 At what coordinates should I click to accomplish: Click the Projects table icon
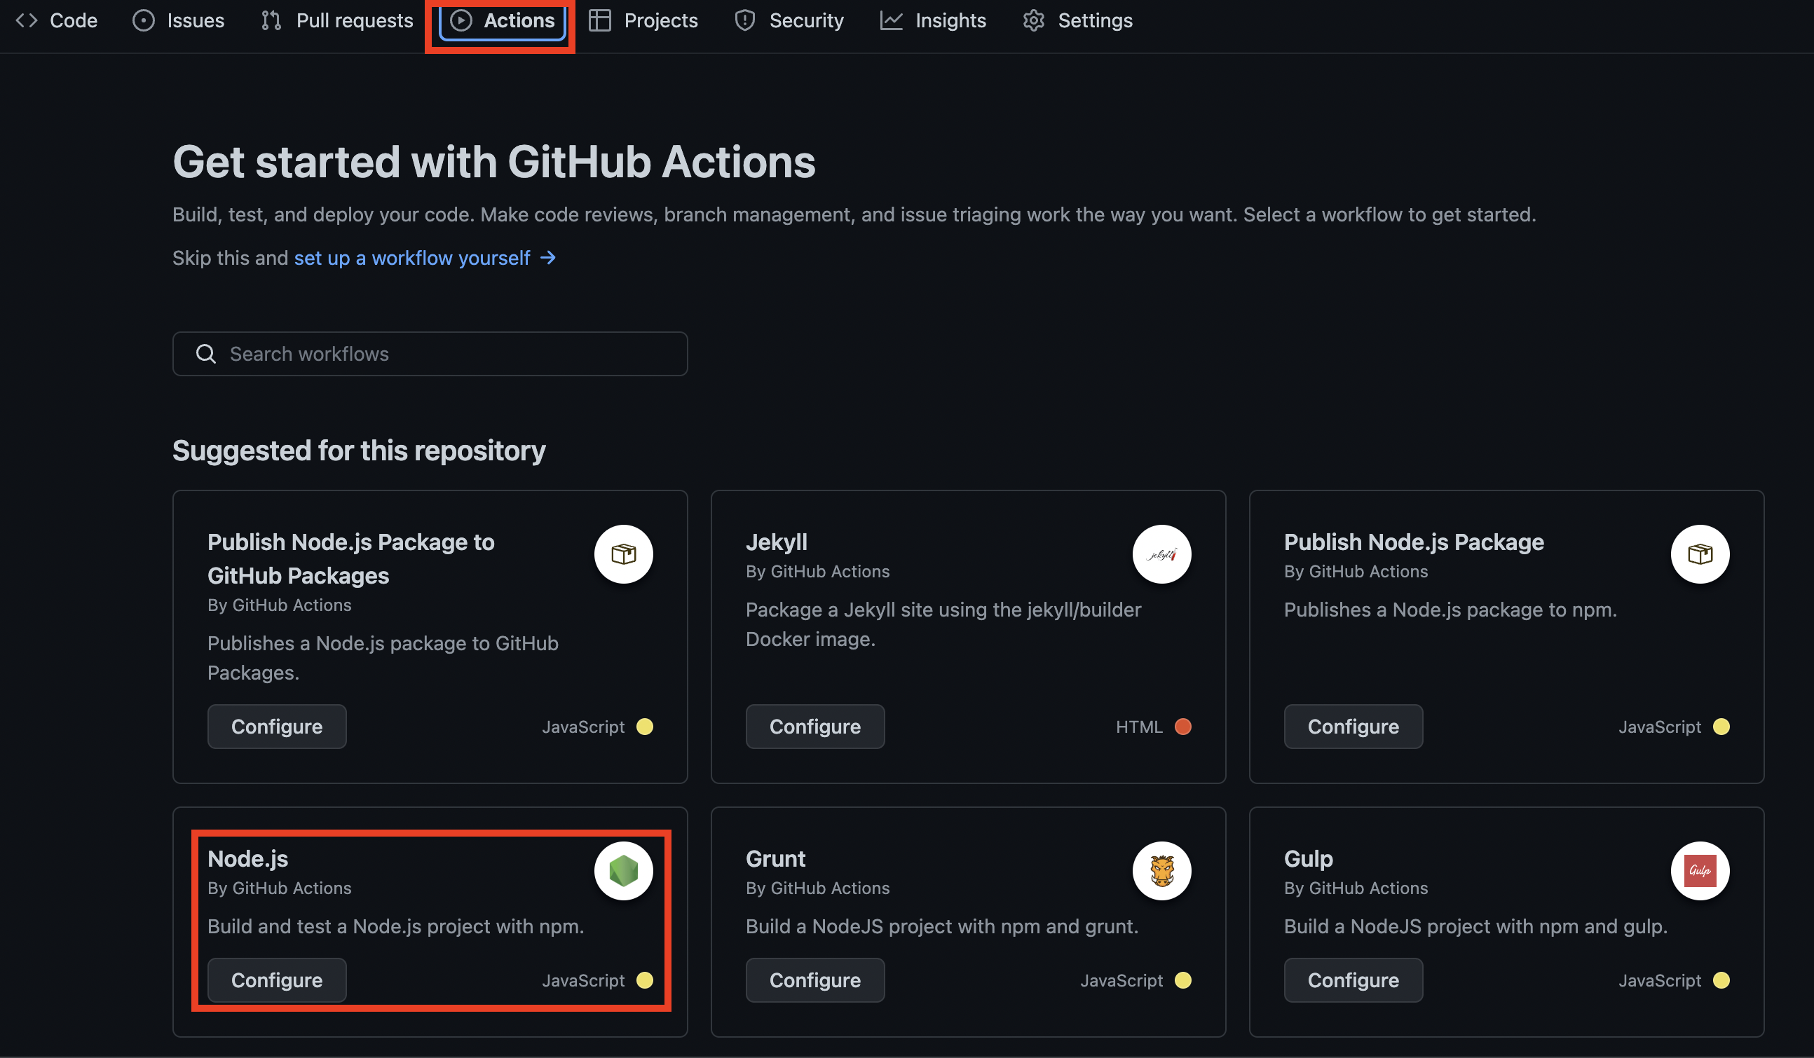599,20
